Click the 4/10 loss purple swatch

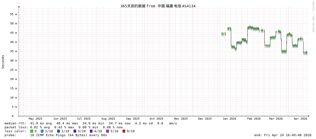(91, 131)
